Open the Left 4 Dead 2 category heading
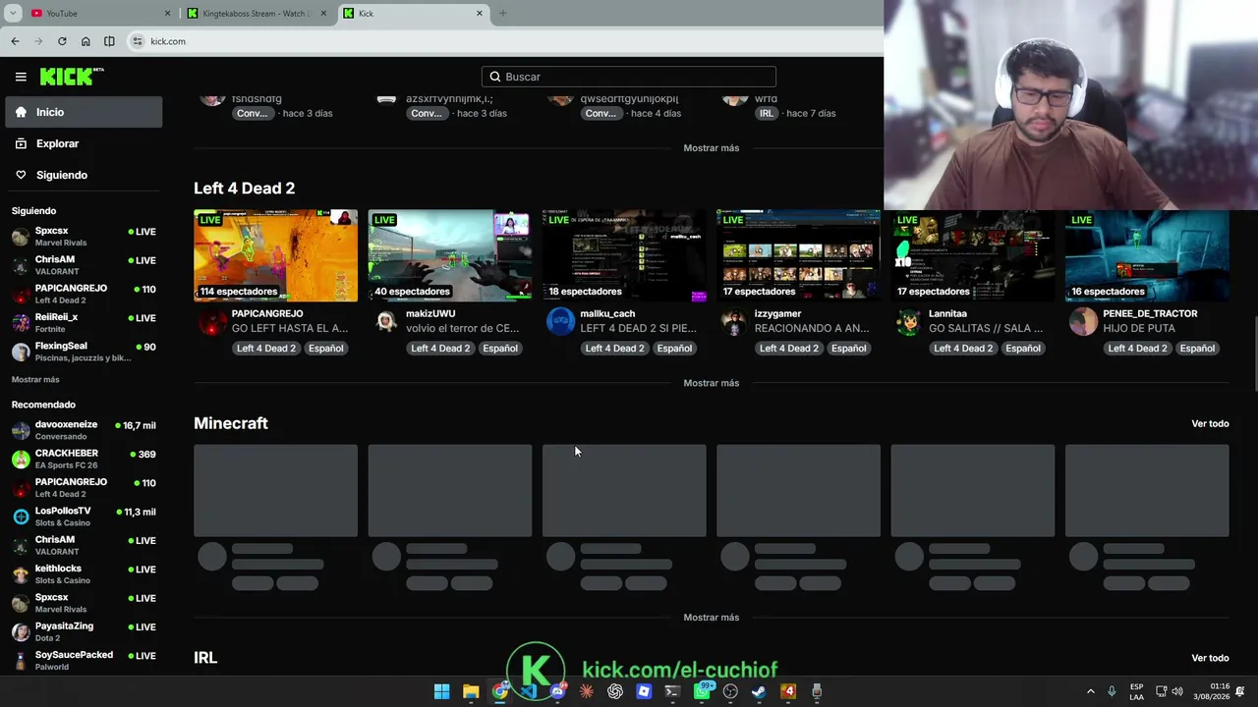Image resolution: width=1258 pixels, height=707 pixels. (x=244, y=189)
